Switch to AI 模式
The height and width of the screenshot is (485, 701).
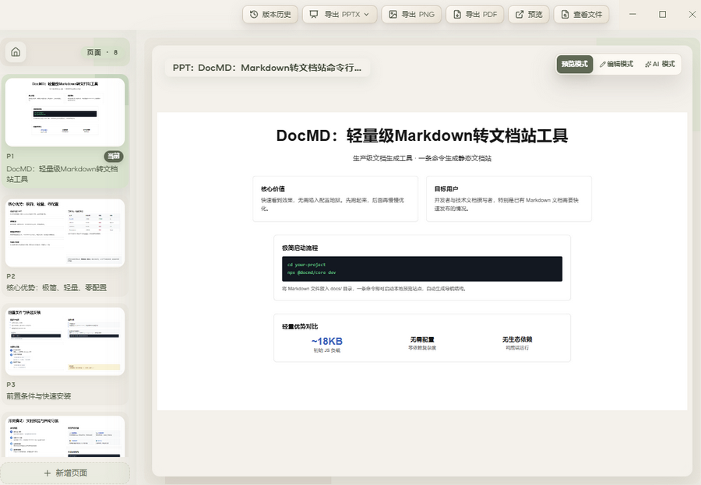coord(660,64)
